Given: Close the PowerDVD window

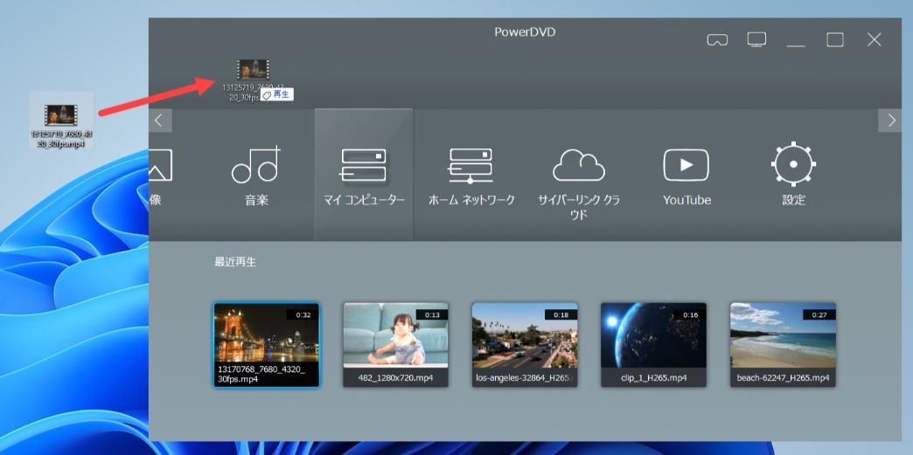Looking at the screenshot, I should (874, 39).
